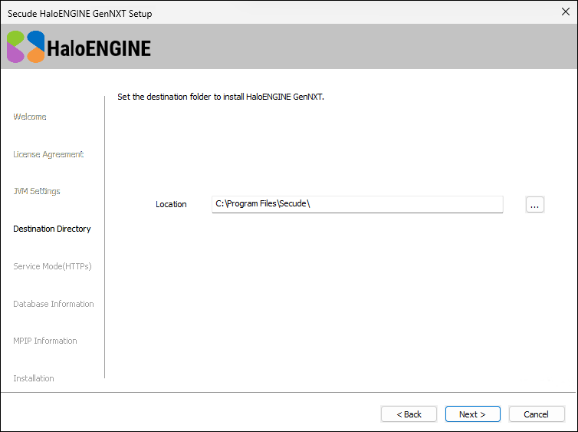Viewport: 578px width, 432px height.
Task: Select the Installation step
Action: point(34,378)
